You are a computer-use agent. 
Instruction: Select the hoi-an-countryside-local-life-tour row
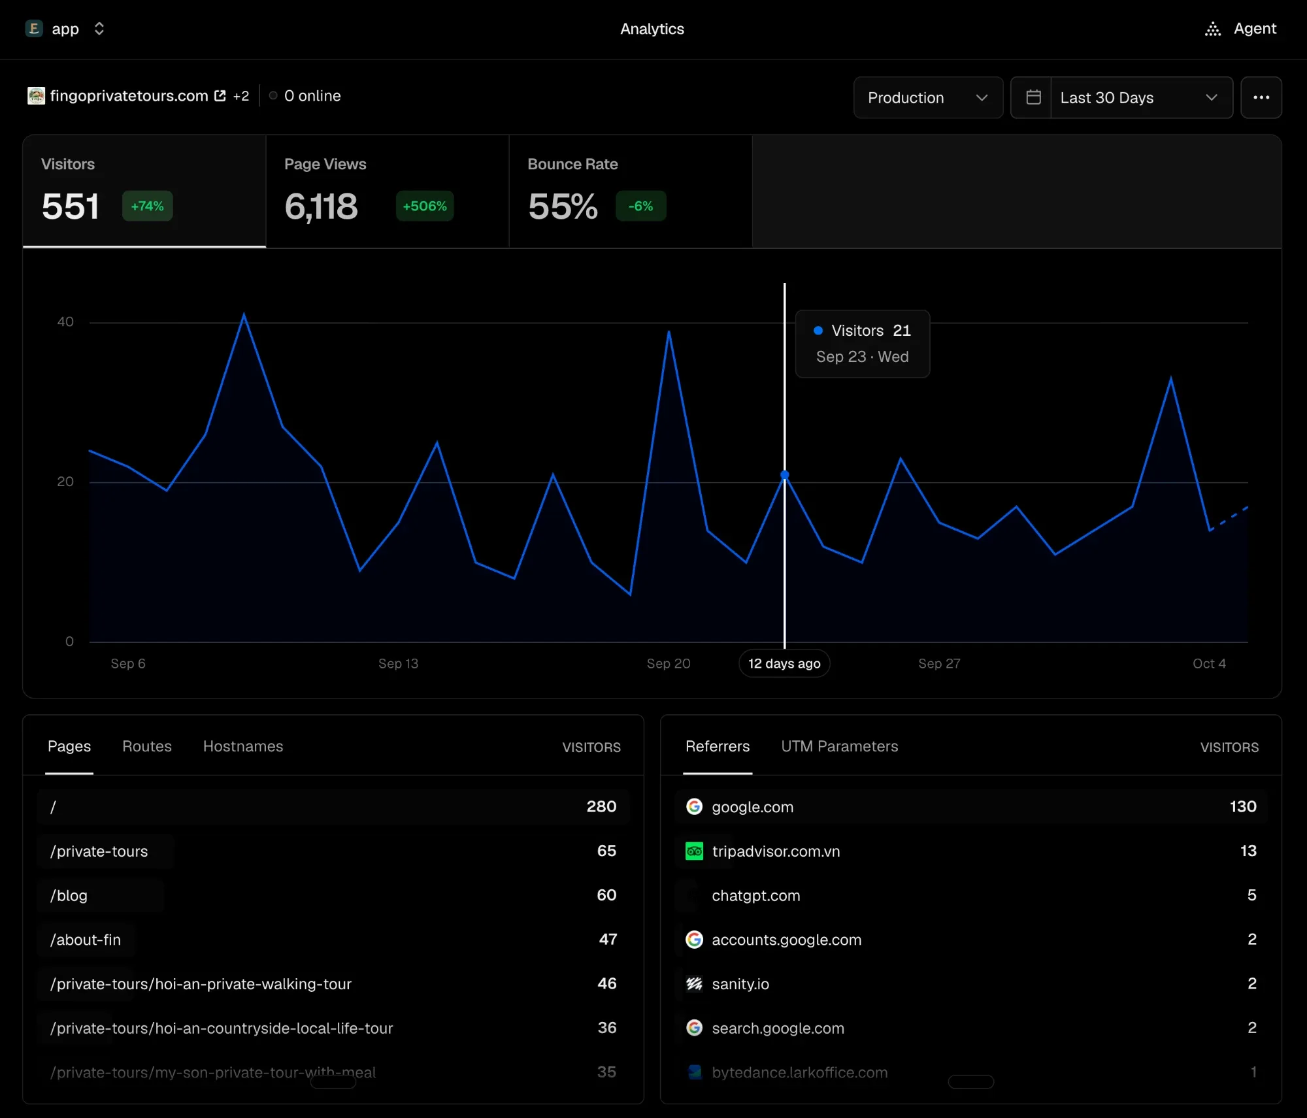coord(333,1028)
